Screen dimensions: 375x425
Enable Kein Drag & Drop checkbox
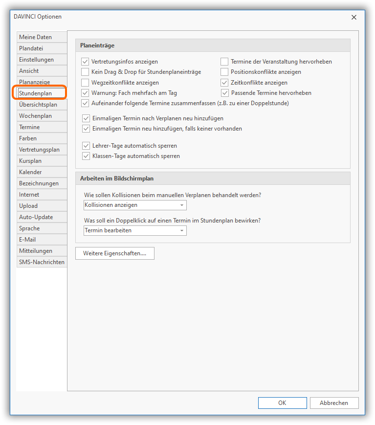coord(86,72)
